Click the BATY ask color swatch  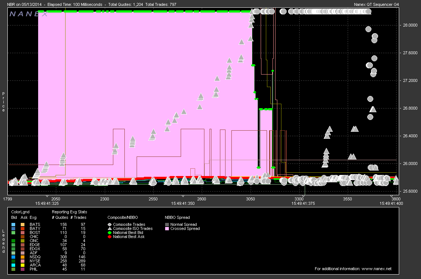coord(23,229)
